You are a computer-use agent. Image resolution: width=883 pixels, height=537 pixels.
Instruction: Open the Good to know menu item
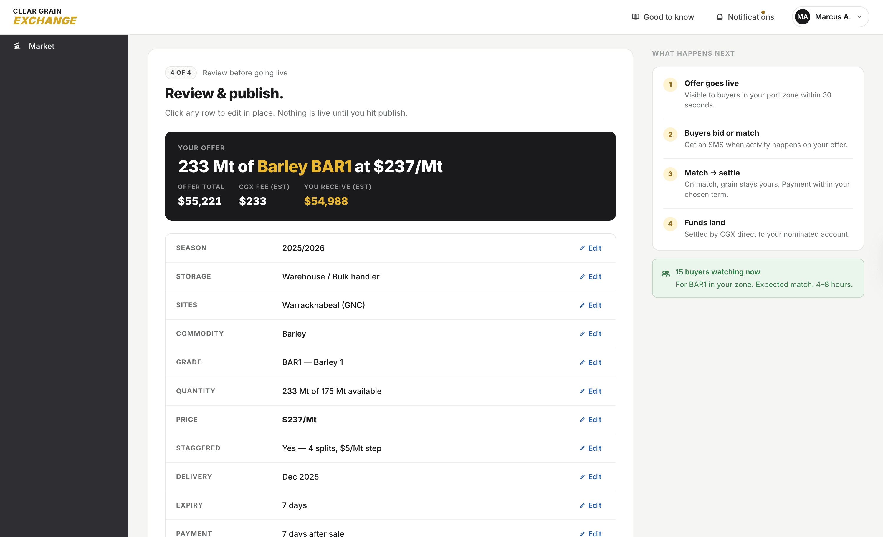(x=669, y=16)
